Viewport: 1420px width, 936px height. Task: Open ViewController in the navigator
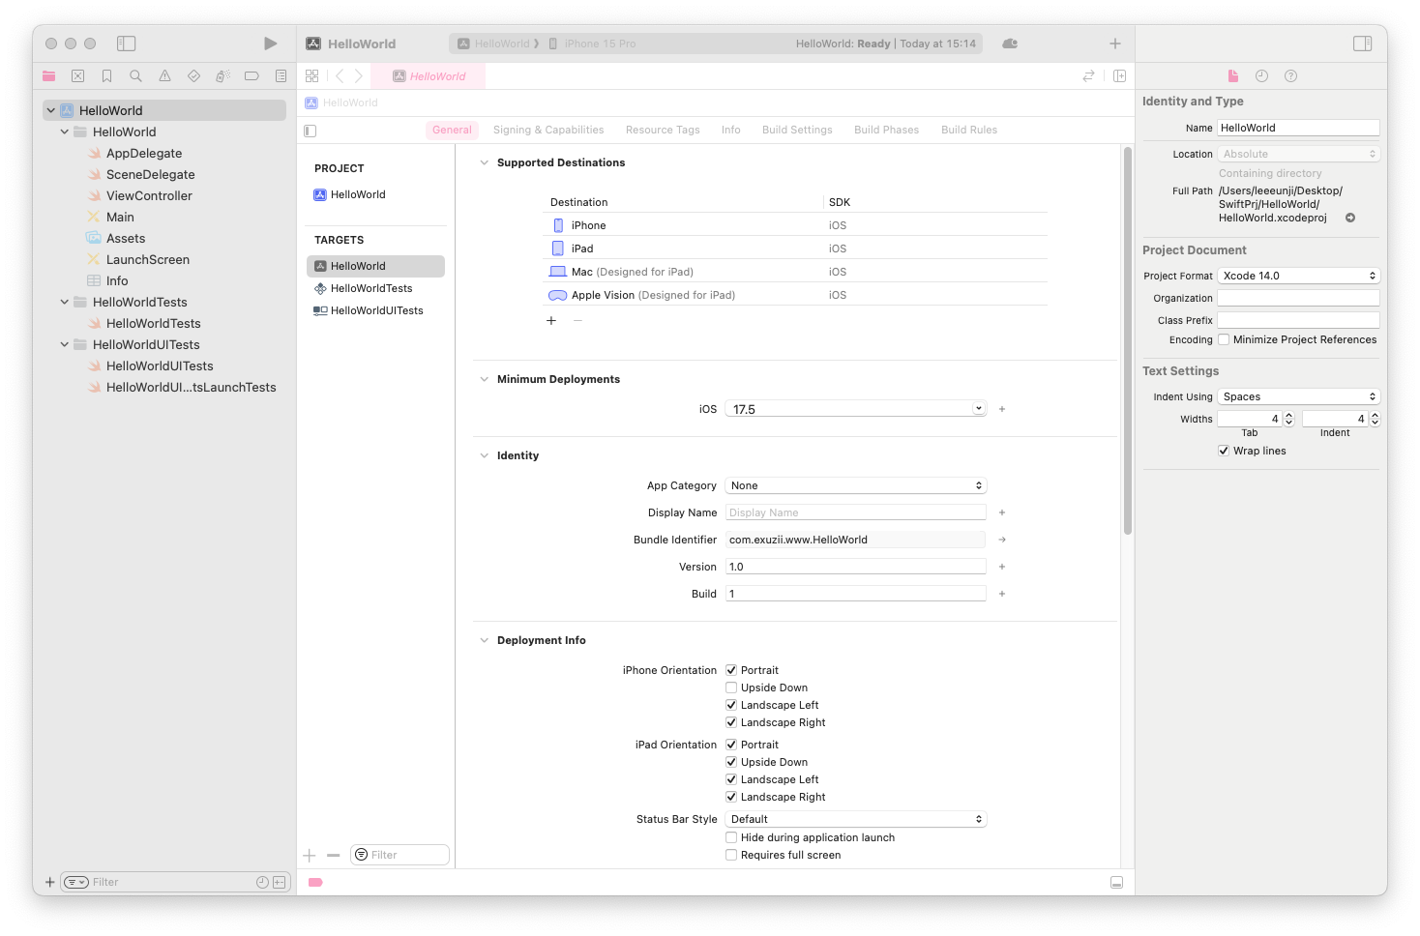(x=149, y=195)
